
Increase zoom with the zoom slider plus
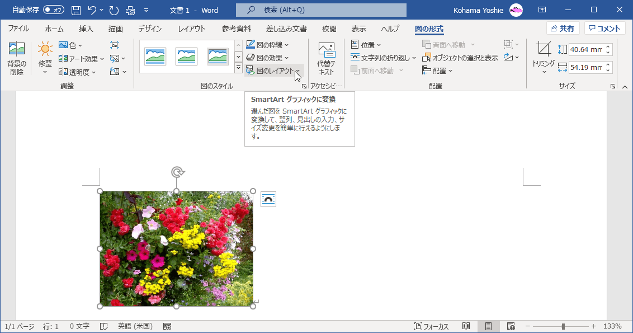pyautogui.click(x=594, y=325)
